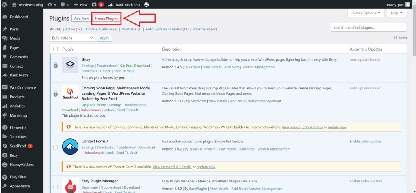Click update now for Contact Form 7
This screenshot has height=193, width=416.
[x=206, y=167]
